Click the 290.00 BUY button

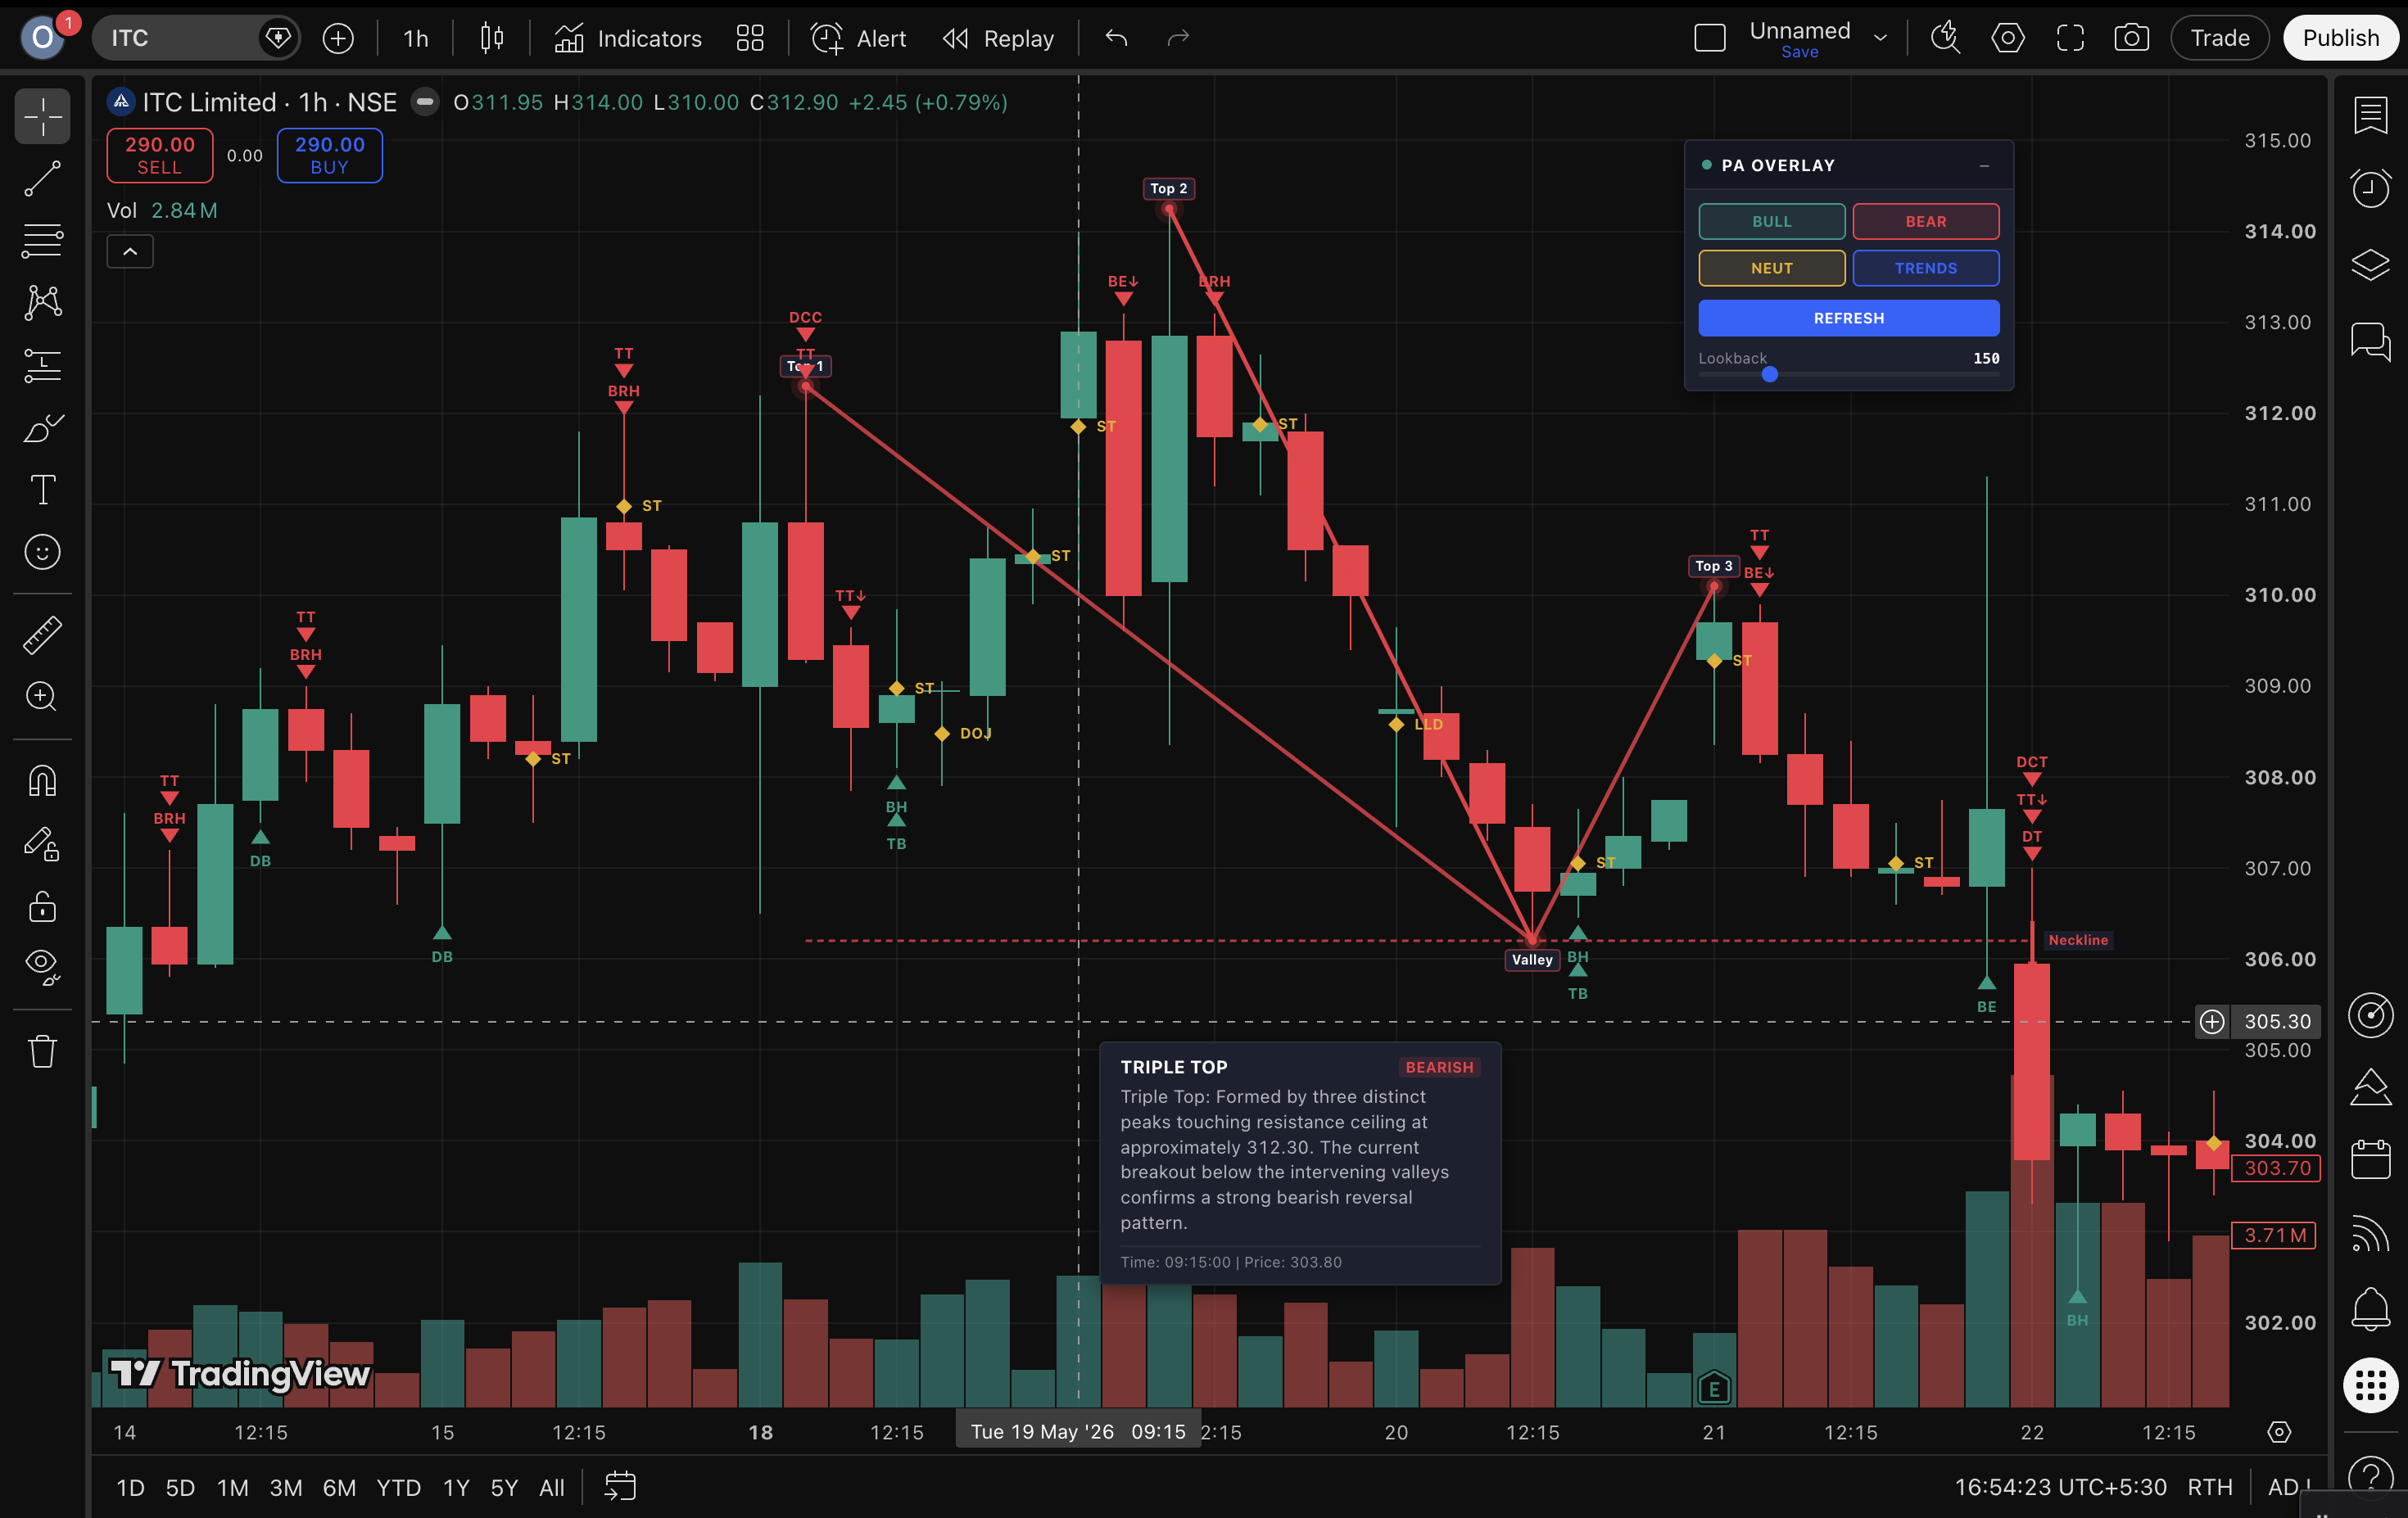(x=329, y=155)
